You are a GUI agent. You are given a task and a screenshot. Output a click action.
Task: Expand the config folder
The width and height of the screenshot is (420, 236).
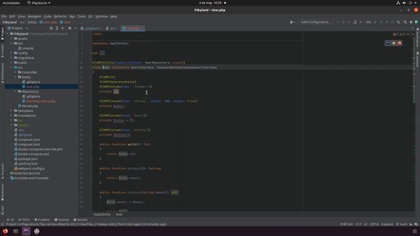(12, 53)
